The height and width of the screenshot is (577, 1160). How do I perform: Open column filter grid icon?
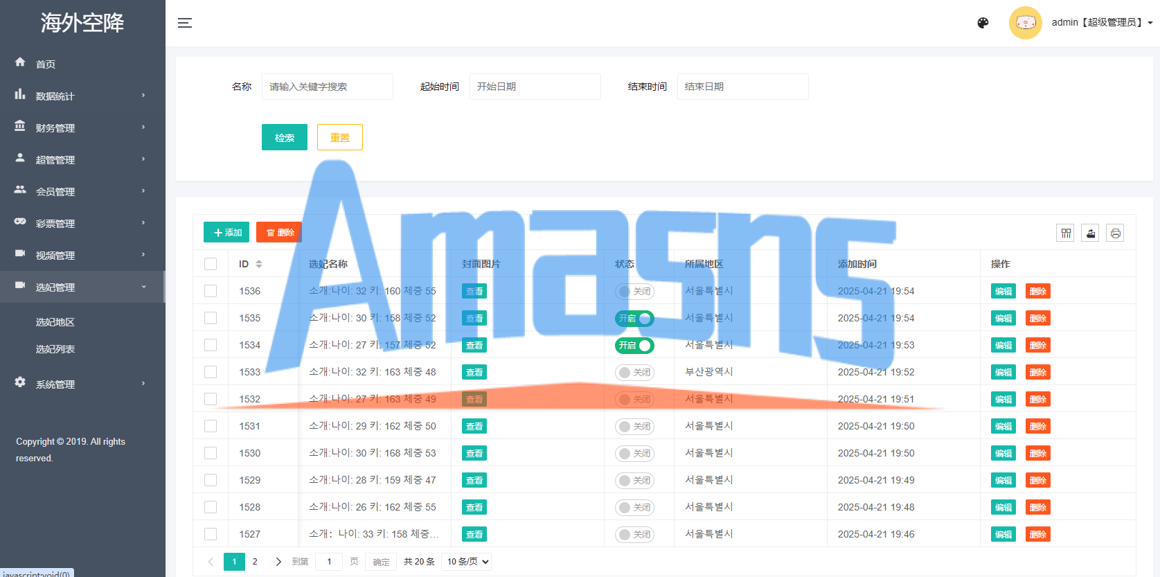[1066, 233]
